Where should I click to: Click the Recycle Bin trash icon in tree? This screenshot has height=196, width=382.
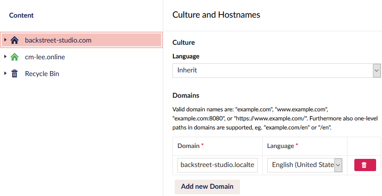[15, 74]
